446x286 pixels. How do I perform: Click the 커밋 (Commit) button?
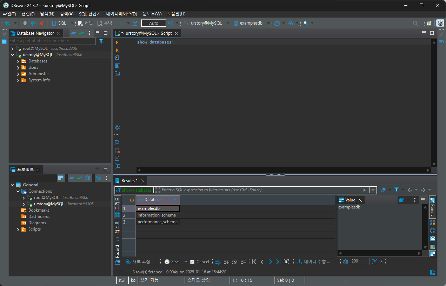click(x=86, y=23)
